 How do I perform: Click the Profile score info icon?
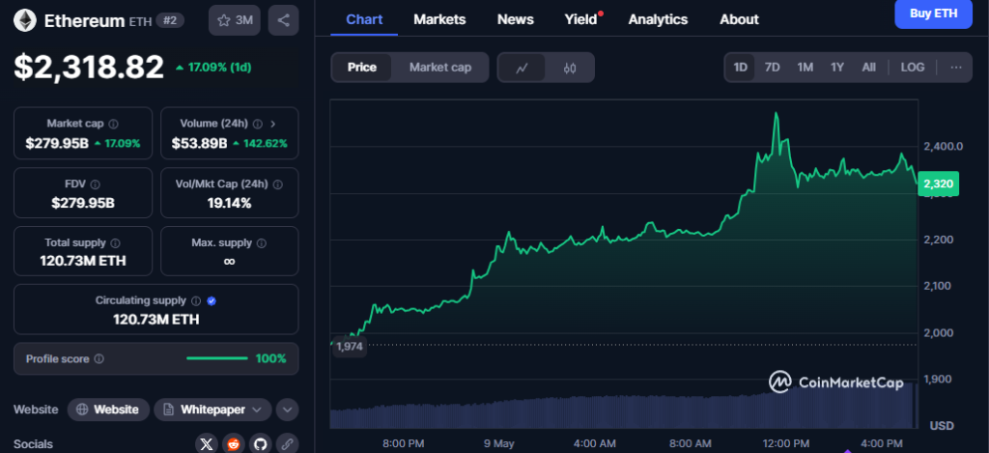99,359
